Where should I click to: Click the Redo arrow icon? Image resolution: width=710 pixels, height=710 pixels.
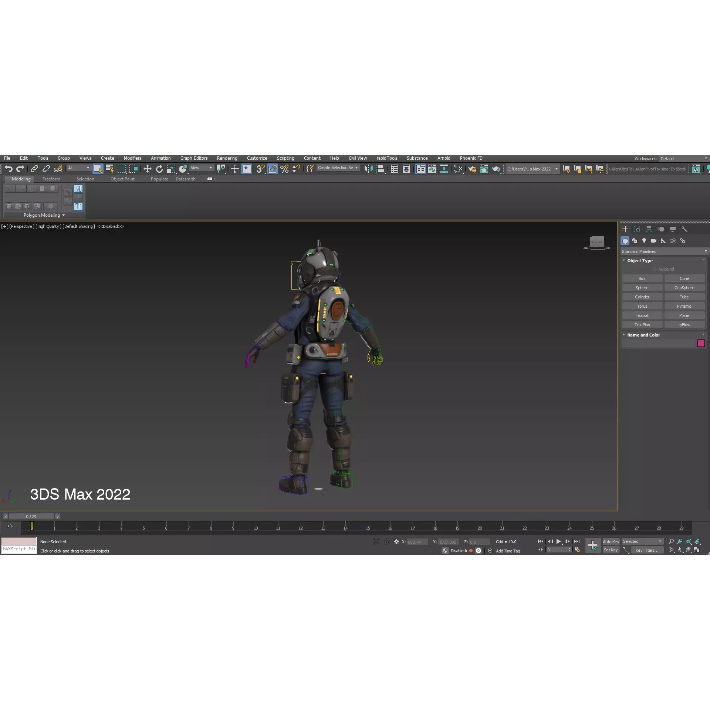tap(20, 169)
